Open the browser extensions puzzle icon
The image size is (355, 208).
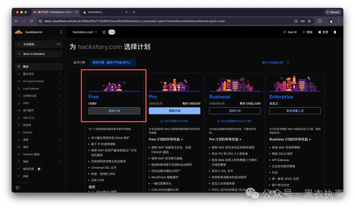[x=320, y=21]
